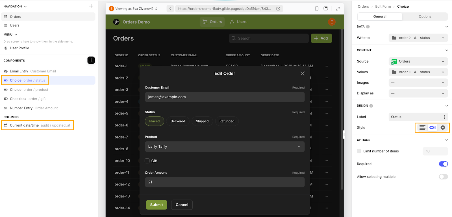
Task: Click the Customer Email input field
Action: click(x=225, y=97)
